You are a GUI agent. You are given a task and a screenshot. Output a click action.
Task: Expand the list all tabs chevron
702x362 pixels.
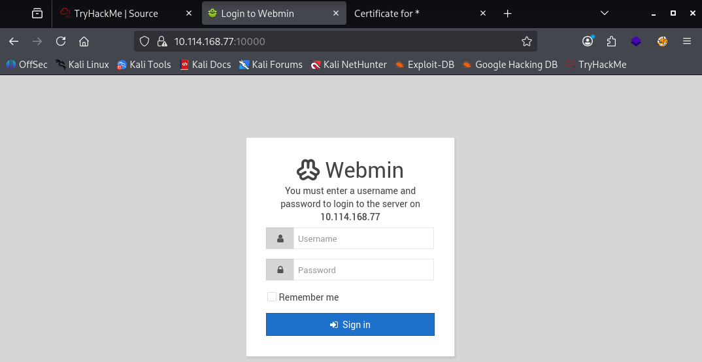(604, 13)
